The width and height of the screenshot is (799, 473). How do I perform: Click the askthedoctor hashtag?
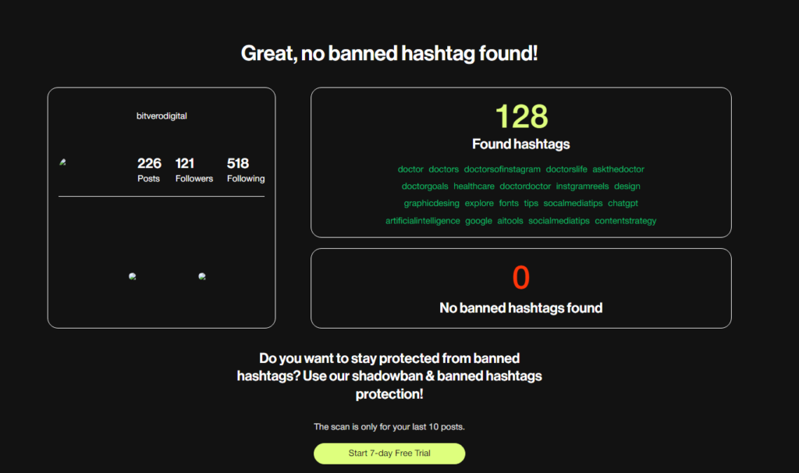[618, 169]
